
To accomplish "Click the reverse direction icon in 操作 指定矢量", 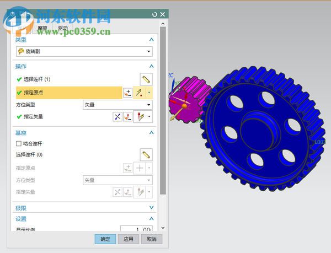I will 118,117.
